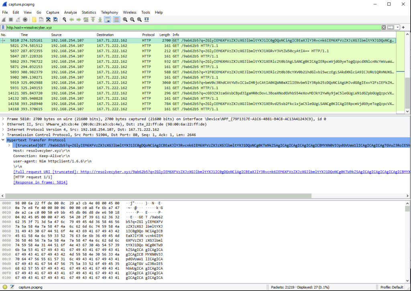
Task: Reload this capture file icon
Action: point(55,20)
